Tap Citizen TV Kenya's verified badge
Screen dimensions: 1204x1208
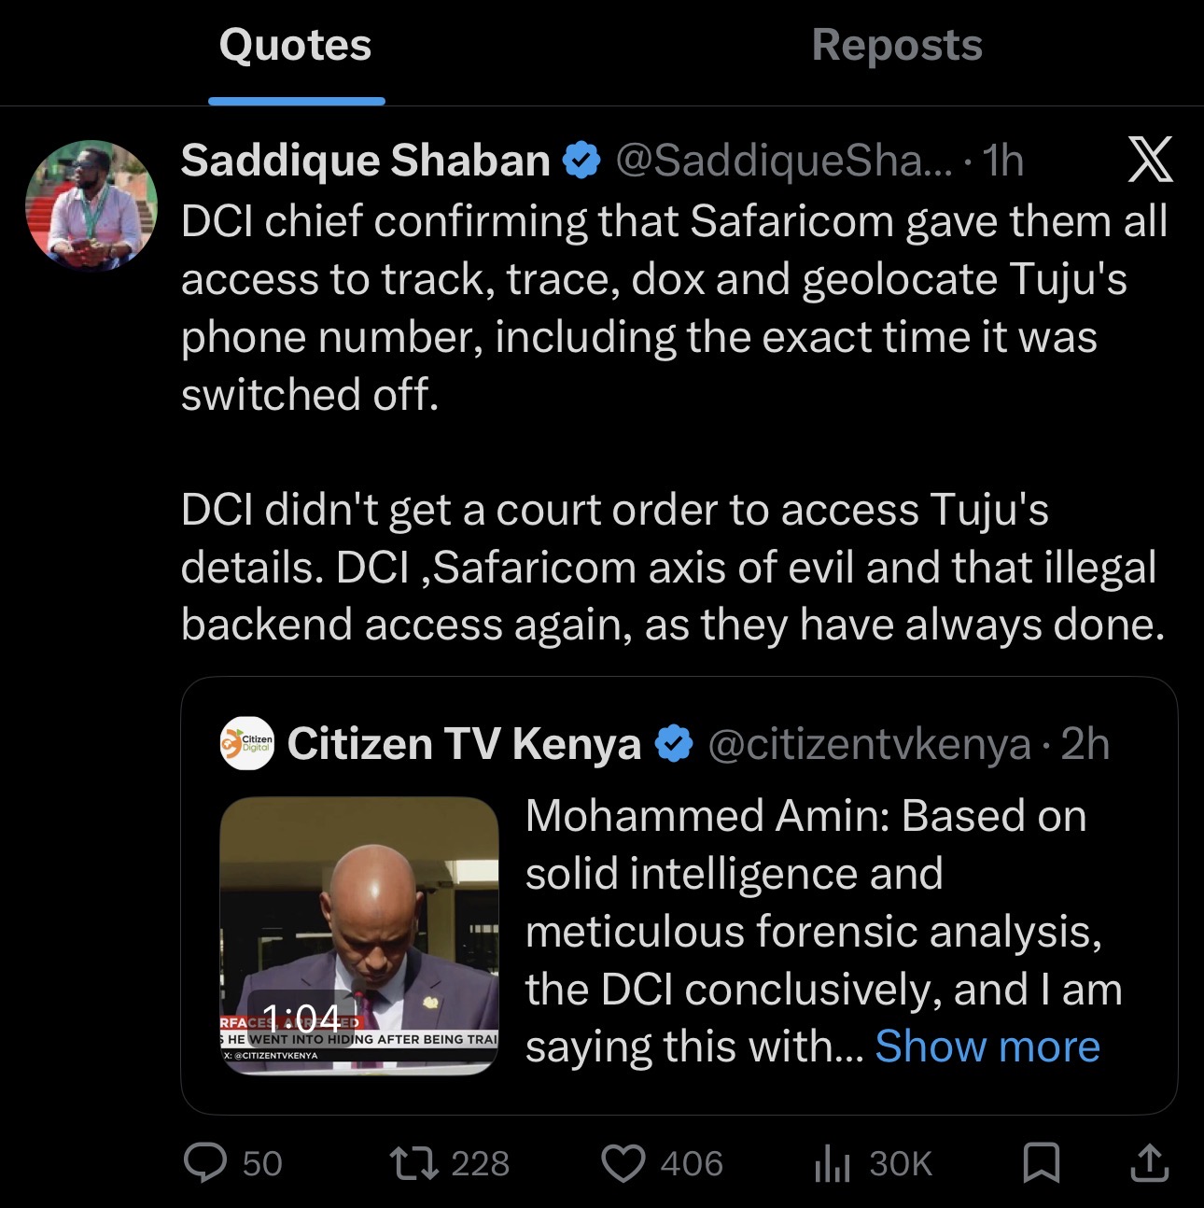(x=674, y=744)
